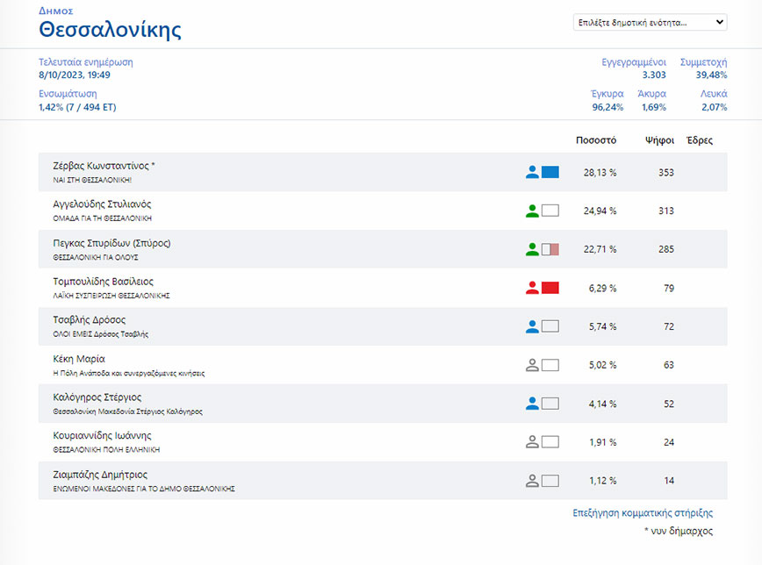This screenshot has height=565, width=762.
Task: Click the blue person icon for Ζέρβας Κωνσταντίνος
Action: point(532,172)
